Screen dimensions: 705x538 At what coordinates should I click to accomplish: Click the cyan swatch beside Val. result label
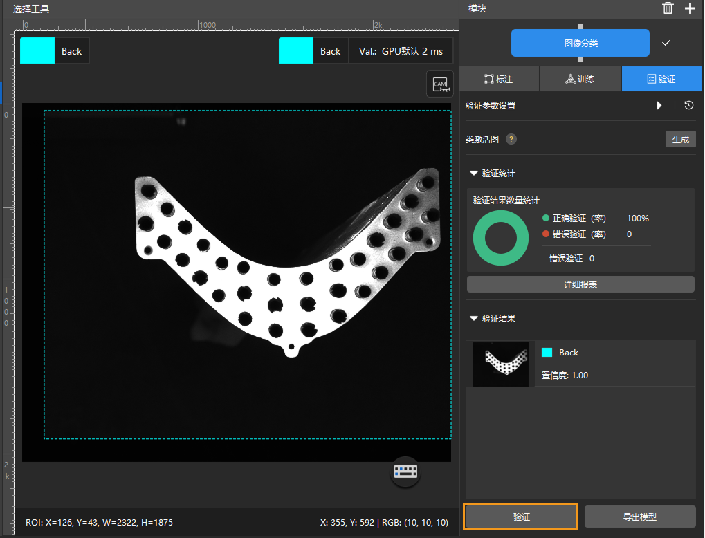coord(296,50)
